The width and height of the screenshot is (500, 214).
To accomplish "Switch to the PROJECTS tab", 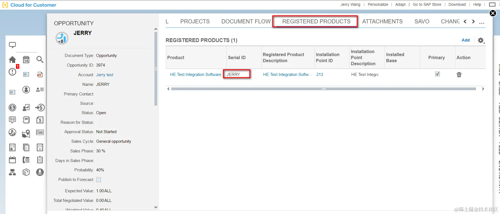I will point(195,21).
